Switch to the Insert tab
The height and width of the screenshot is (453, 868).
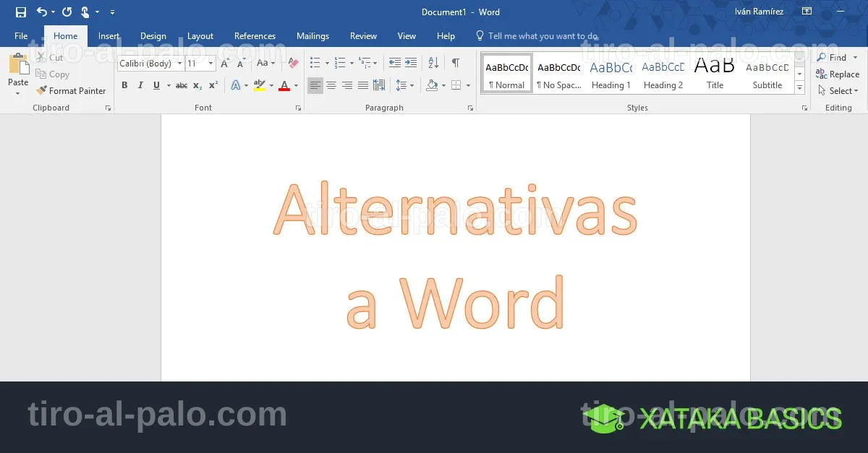(x=109, y=36)
